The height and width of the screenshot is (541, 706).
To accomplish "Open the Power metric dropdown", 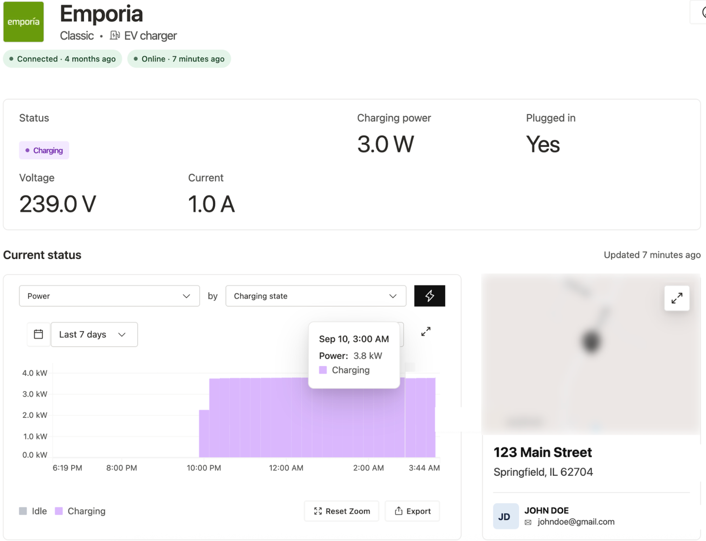I will coord(109,296).
